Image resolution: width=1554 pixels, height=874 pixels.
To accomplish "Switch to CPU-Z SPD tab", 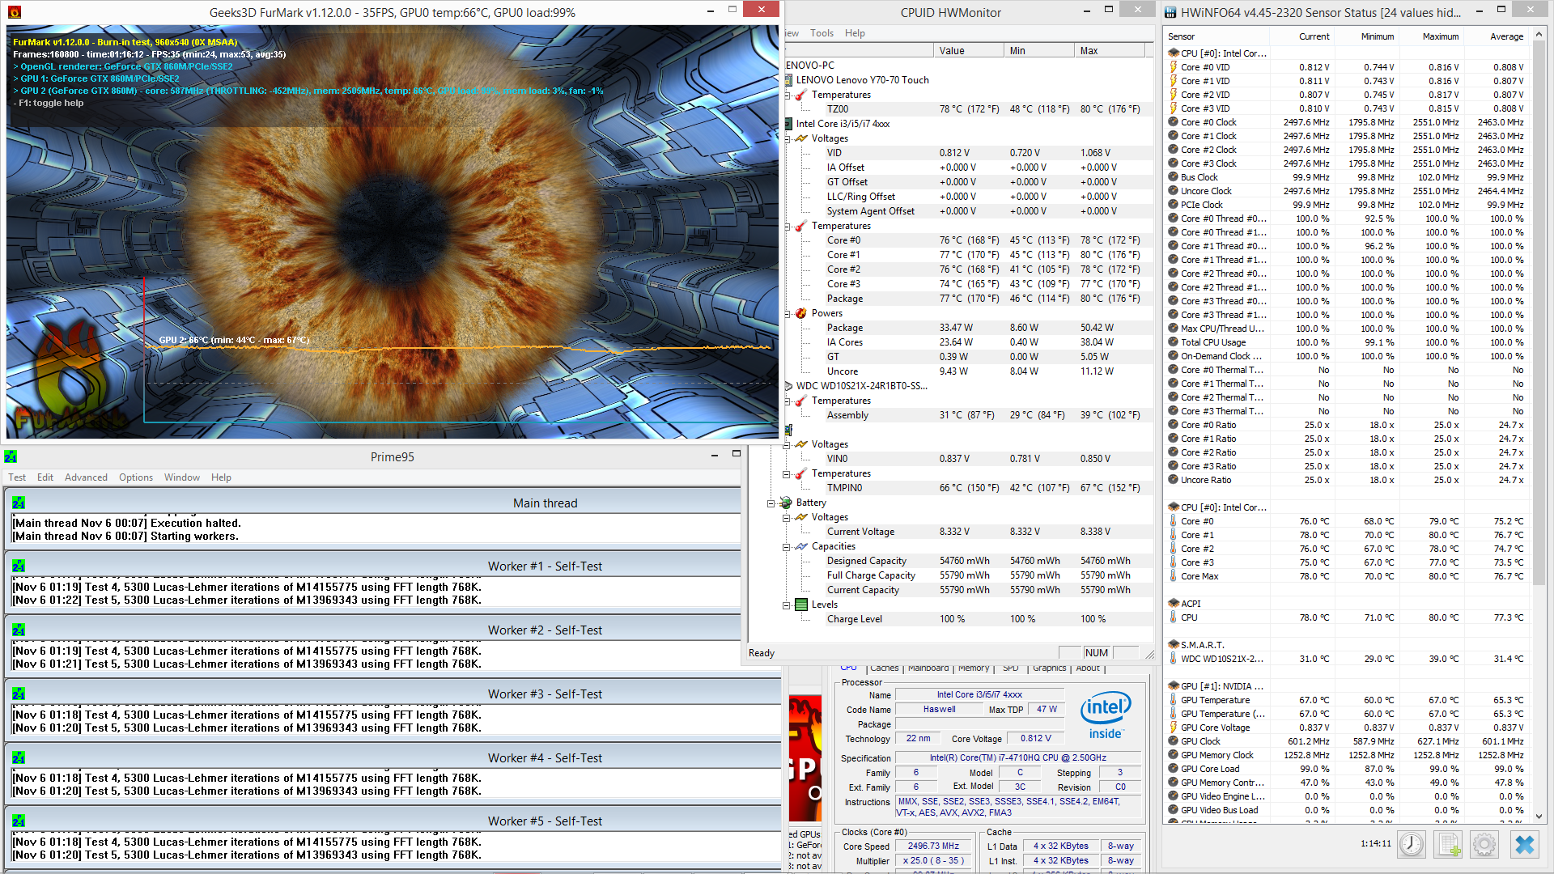I will click(x=1011, y=668).
